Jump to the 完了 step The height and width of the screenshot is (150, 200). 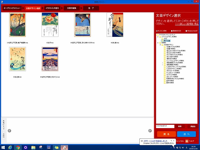click(91, 8)
